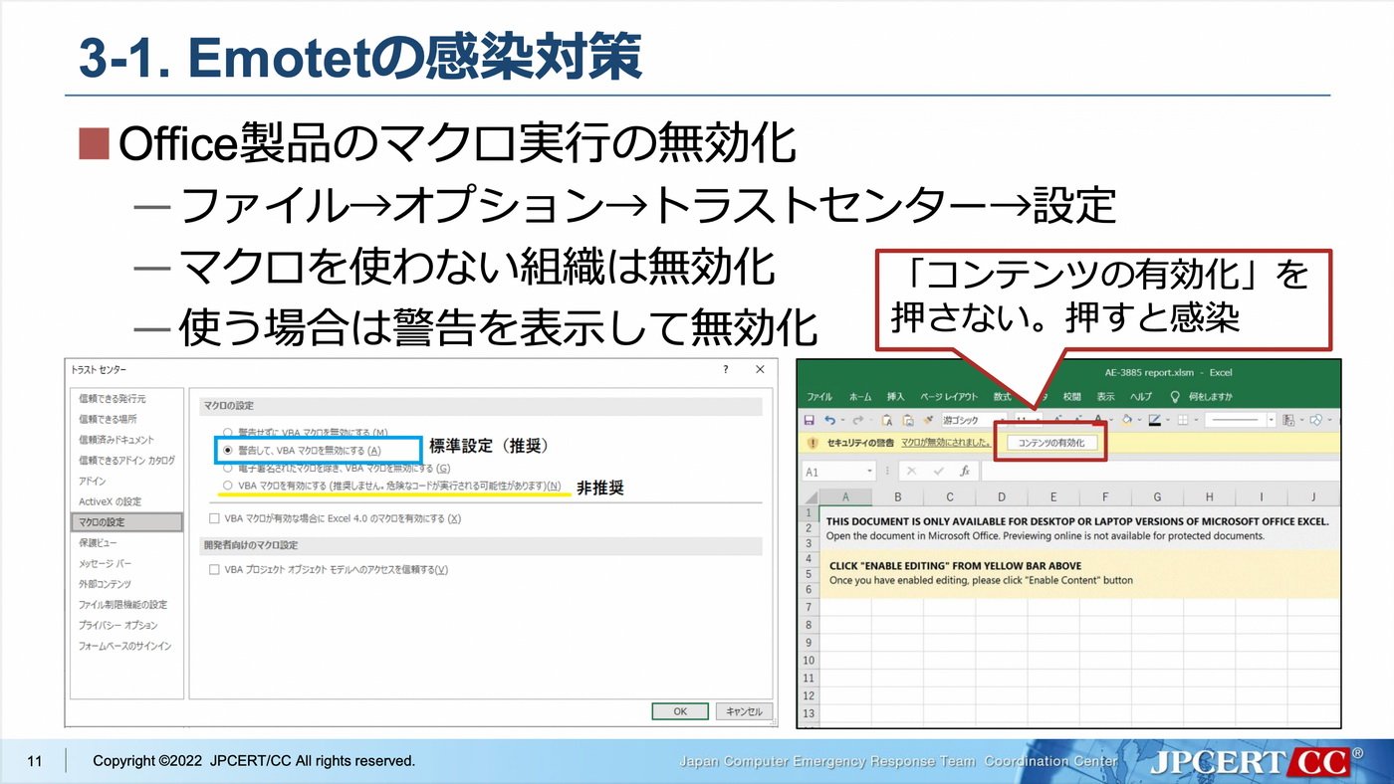Select the disable VBA macros without notification option
1394x784 pixels.
click(228, 433)
